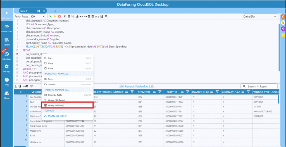Screen dimensions: 286x147
Task: Click the purple history icon on right rail
Action: [x=283, y=29]
